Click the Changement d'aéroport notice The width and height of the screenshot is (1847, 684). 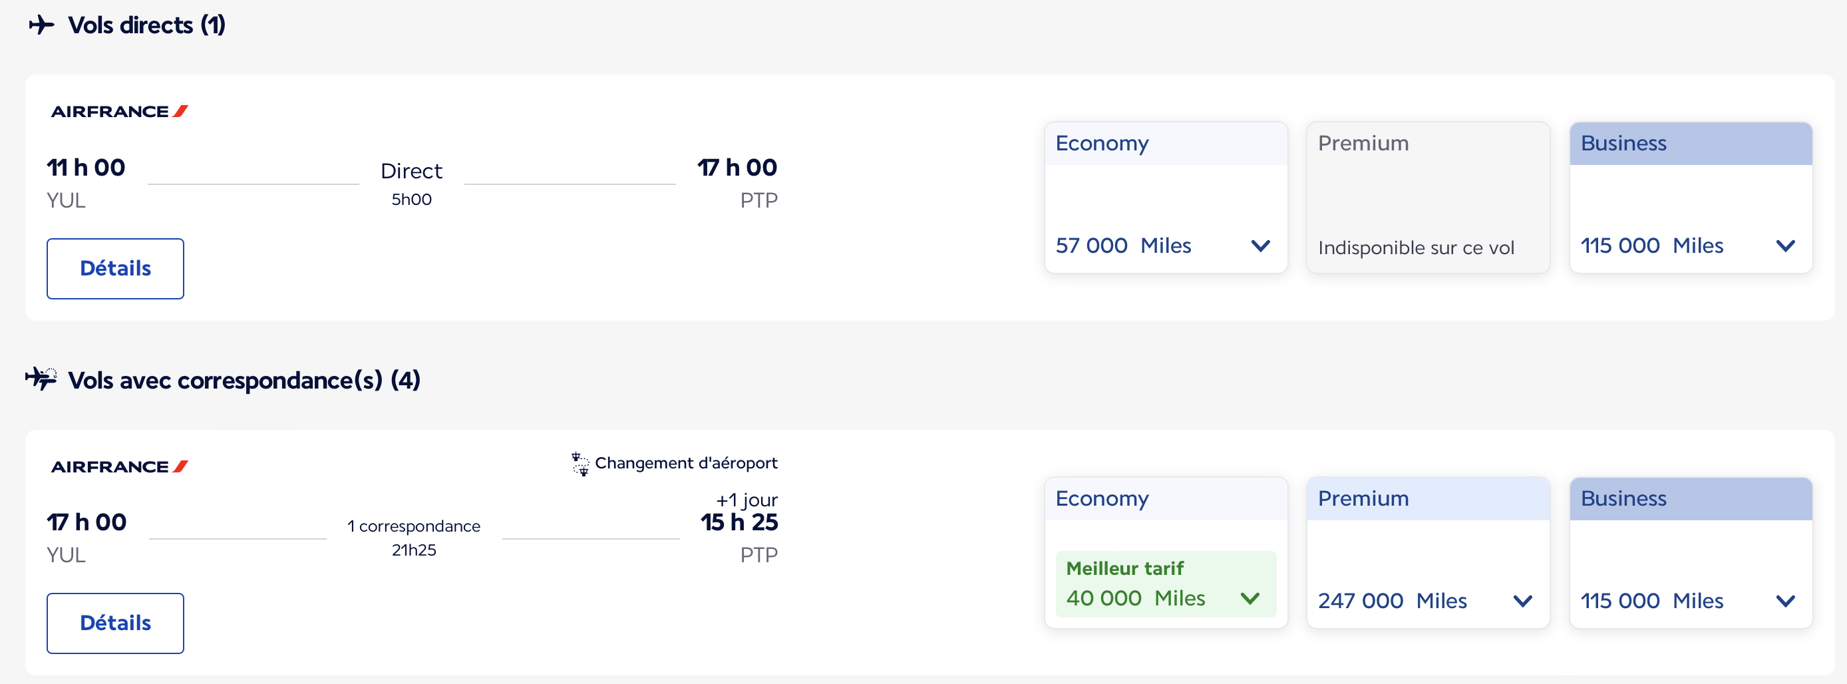[x=685, y=463]
